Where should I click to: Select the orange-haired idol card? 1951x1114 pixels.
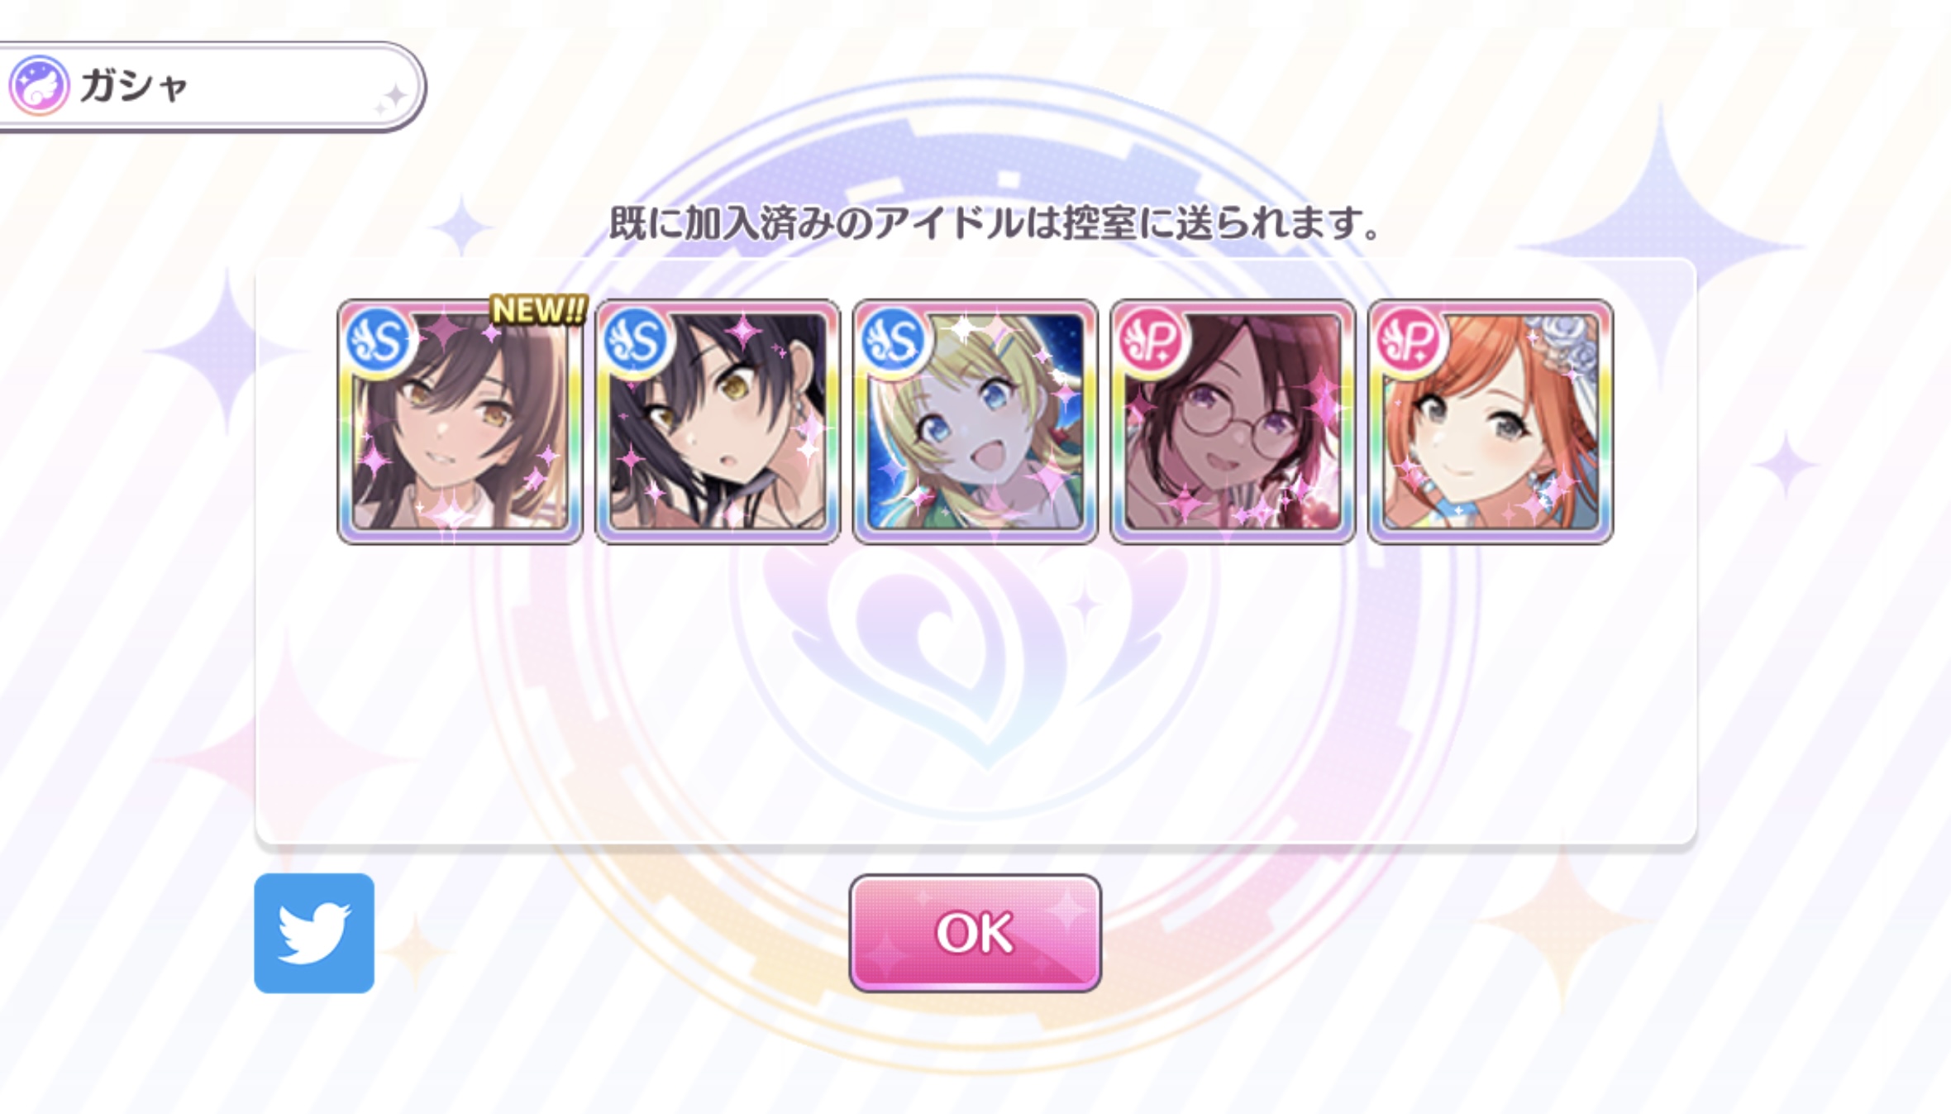coord(1491,422)
